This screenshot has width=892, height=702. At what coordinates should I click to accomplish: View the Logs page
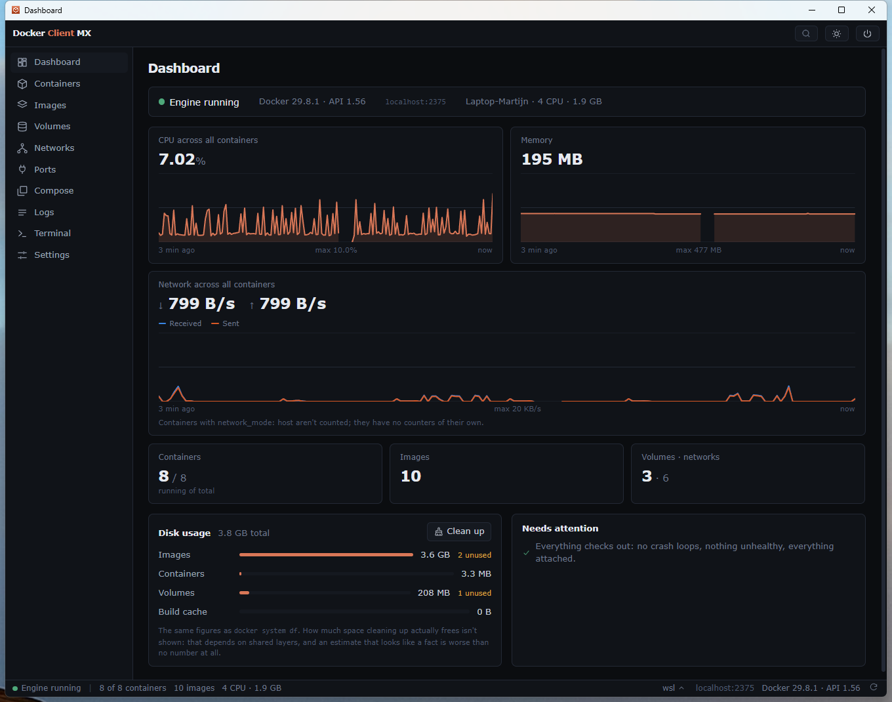[69, 213]
